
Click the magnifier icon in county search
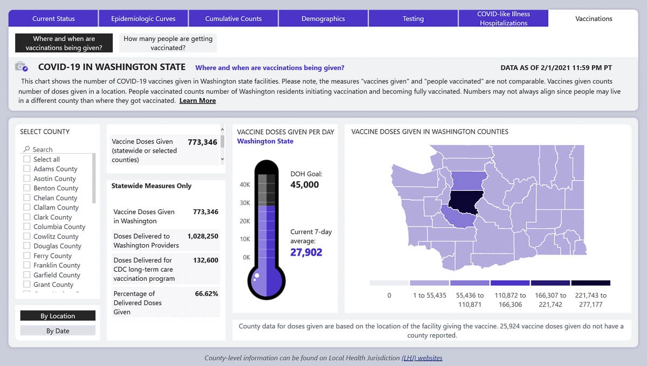[x=26, y=149]
